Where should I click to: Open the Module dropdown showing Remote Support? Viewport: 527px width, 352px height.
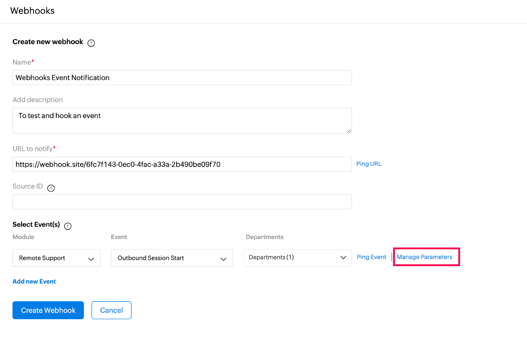click(56, 258)
